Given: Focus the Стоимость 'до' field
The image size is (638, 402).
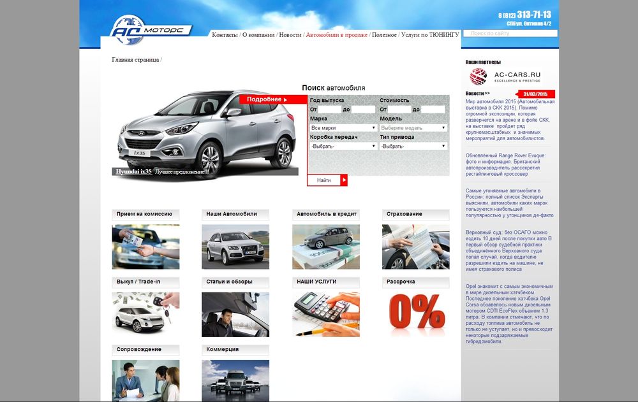Looking at the screenshot, I should click(433, 110).
